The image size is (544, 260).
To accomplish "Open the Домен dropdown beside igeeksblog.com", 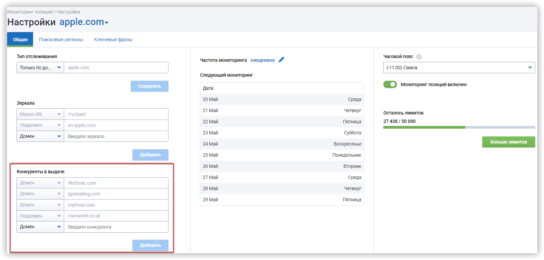I will [x=40, y=194].
